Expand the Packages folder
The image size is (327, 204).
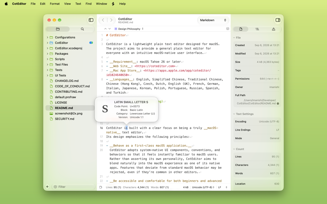[x=47, y=54]
